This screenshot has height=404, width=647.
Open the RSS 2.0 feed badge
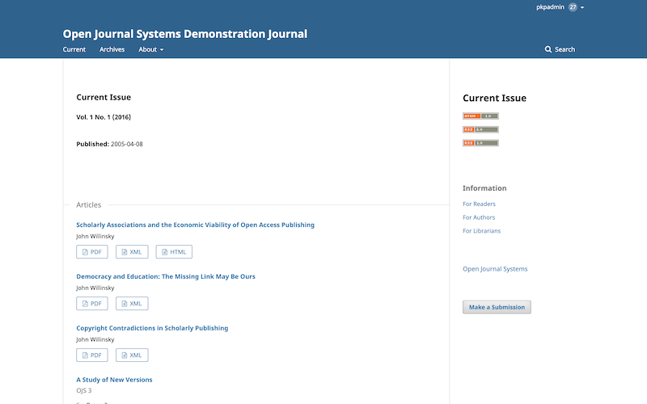[x=480, y=129]
